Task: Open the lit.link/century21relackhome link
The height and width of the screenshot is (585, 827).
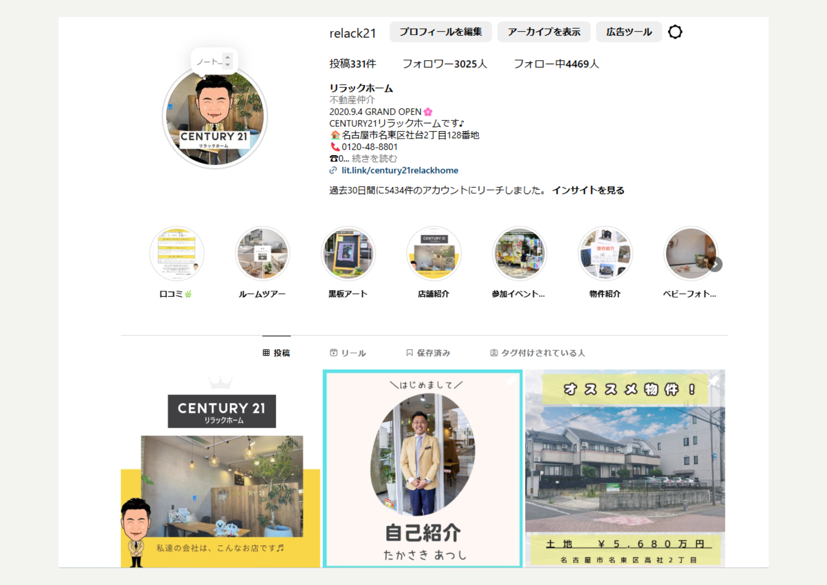Action: click(400, 170)
